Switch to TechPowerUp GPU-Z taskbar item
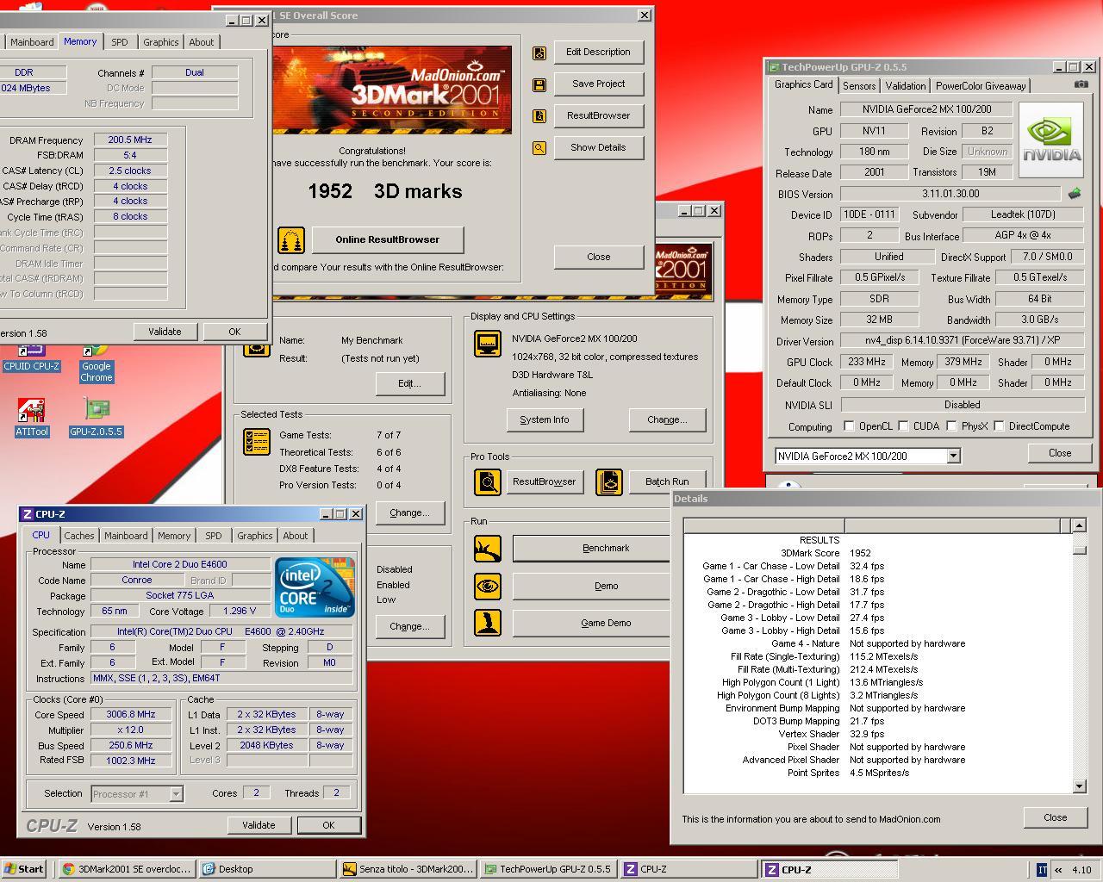This screenshot has height=882, width=1103. (x=549, y=869)
